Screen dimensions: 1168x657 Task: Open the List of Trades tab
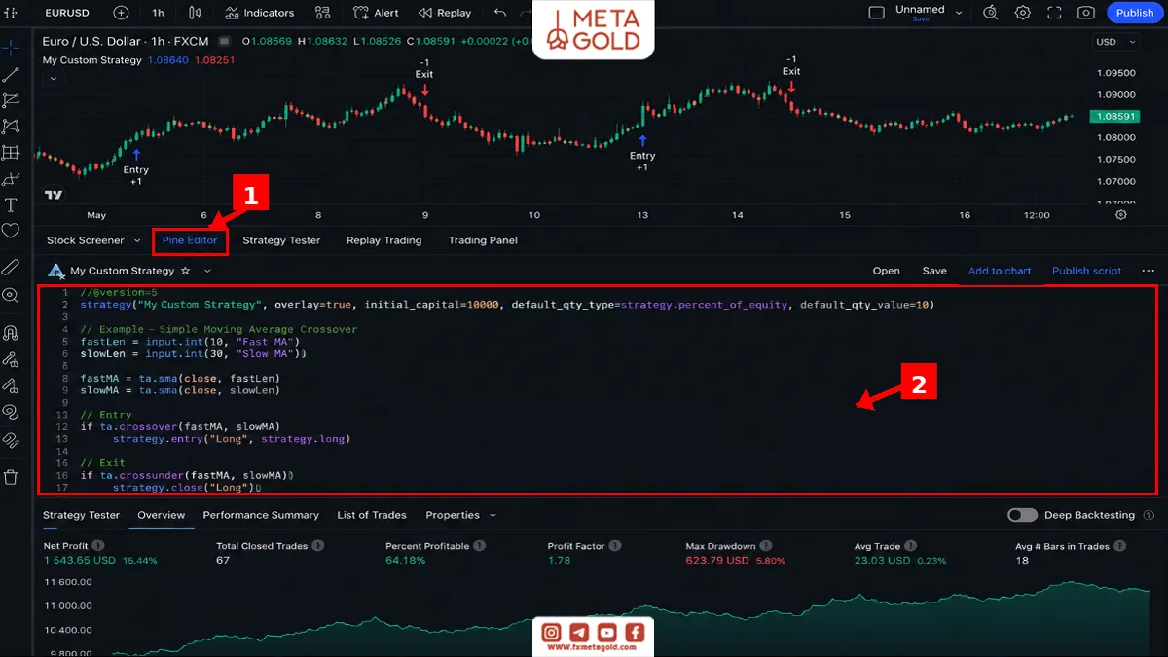pos(372,515)
